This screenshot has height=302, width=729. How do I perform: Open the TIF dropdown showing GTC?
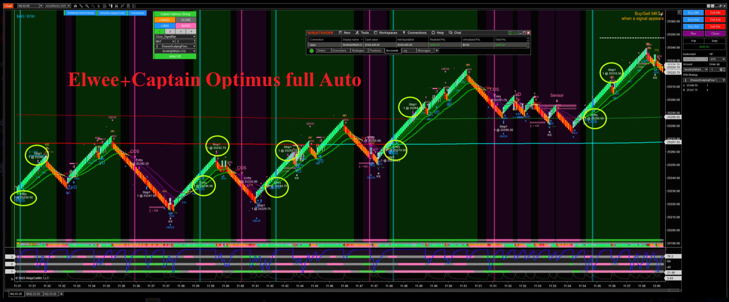(x=717, y=59)
